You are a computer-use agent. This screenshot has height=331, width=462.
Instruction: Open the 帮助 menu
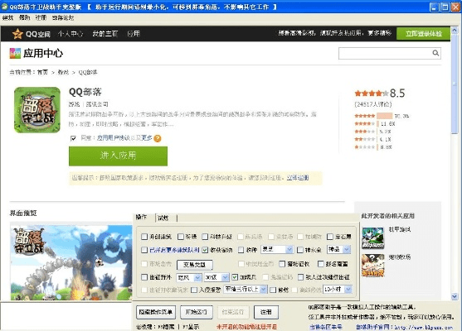coord(24,18)
